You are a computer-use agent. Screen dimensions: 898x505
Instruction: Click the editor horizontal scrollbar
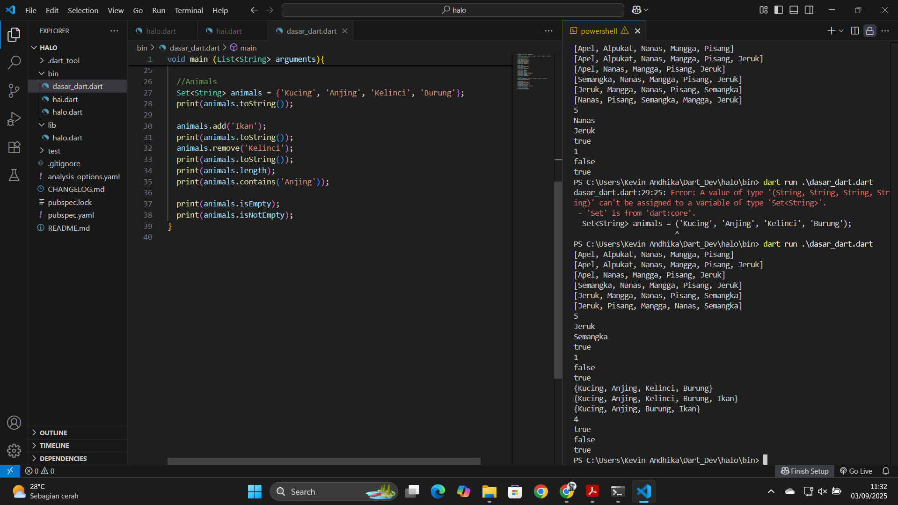[x=324, y=461]
